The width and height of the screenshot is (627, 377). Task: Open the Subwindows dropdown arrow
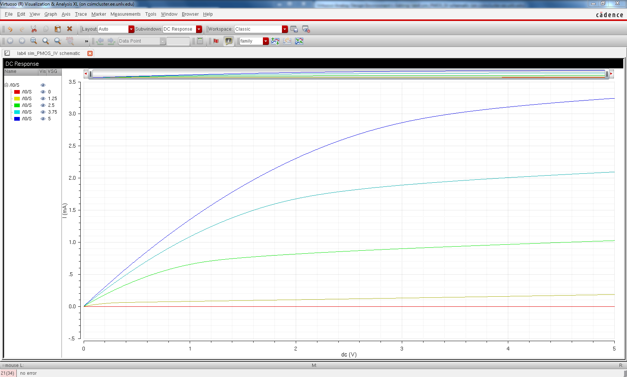tap(199, 29)
